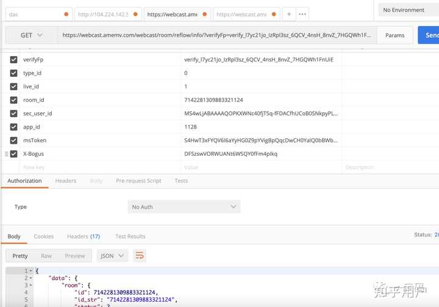Open the No Environment selector
Viewport: 439px width, 307px height.
tap(409, 10)
